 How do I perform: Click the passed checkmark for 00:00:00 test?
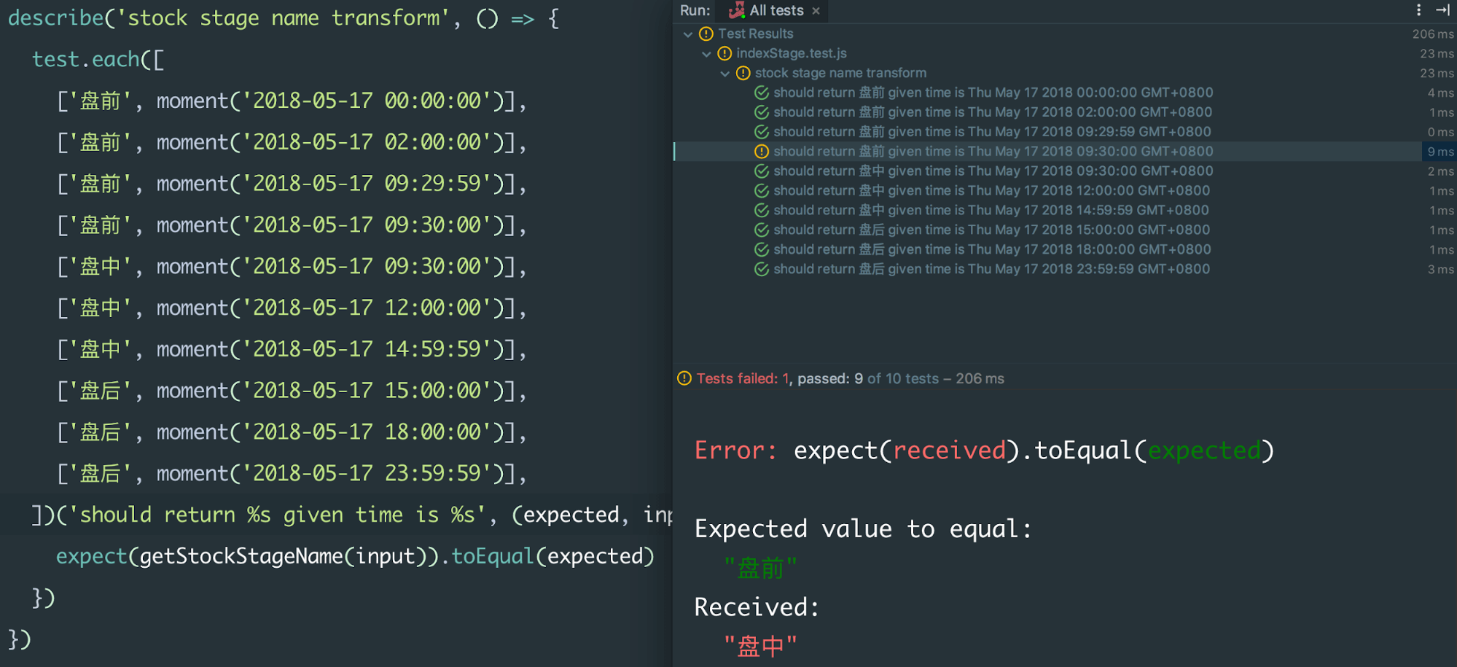click(762, 93)
